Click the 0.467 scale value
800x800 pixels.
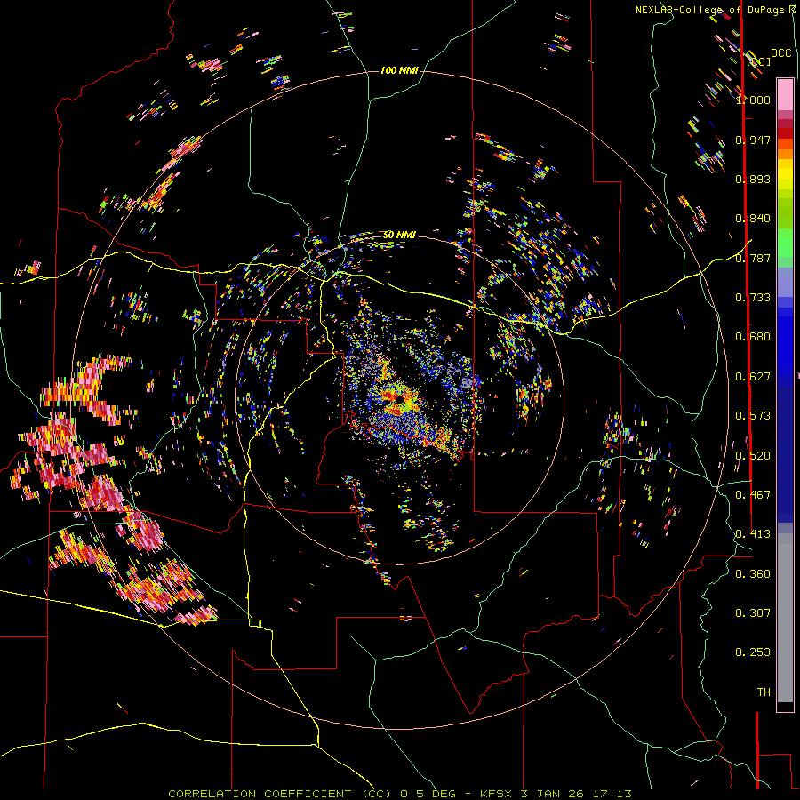pos(753,495)
